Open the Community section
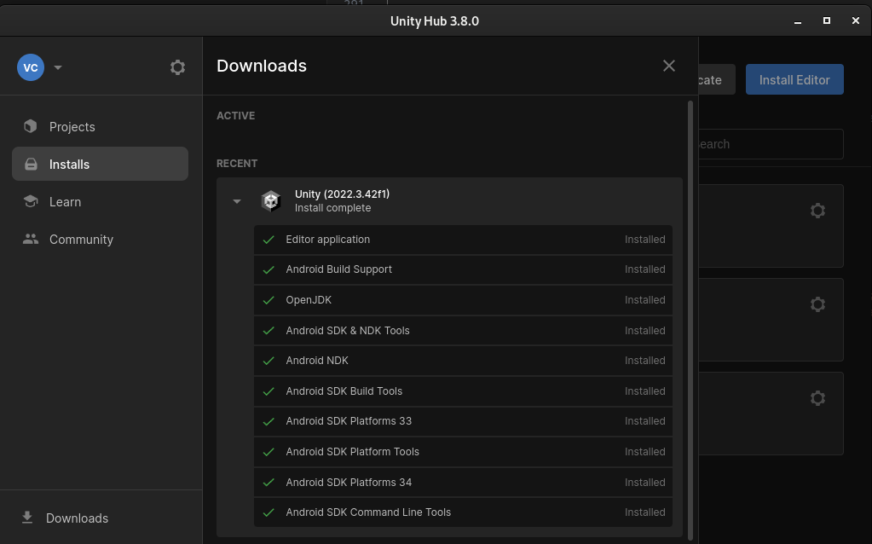This screenshot has height=544, width=872. (81, 240)
